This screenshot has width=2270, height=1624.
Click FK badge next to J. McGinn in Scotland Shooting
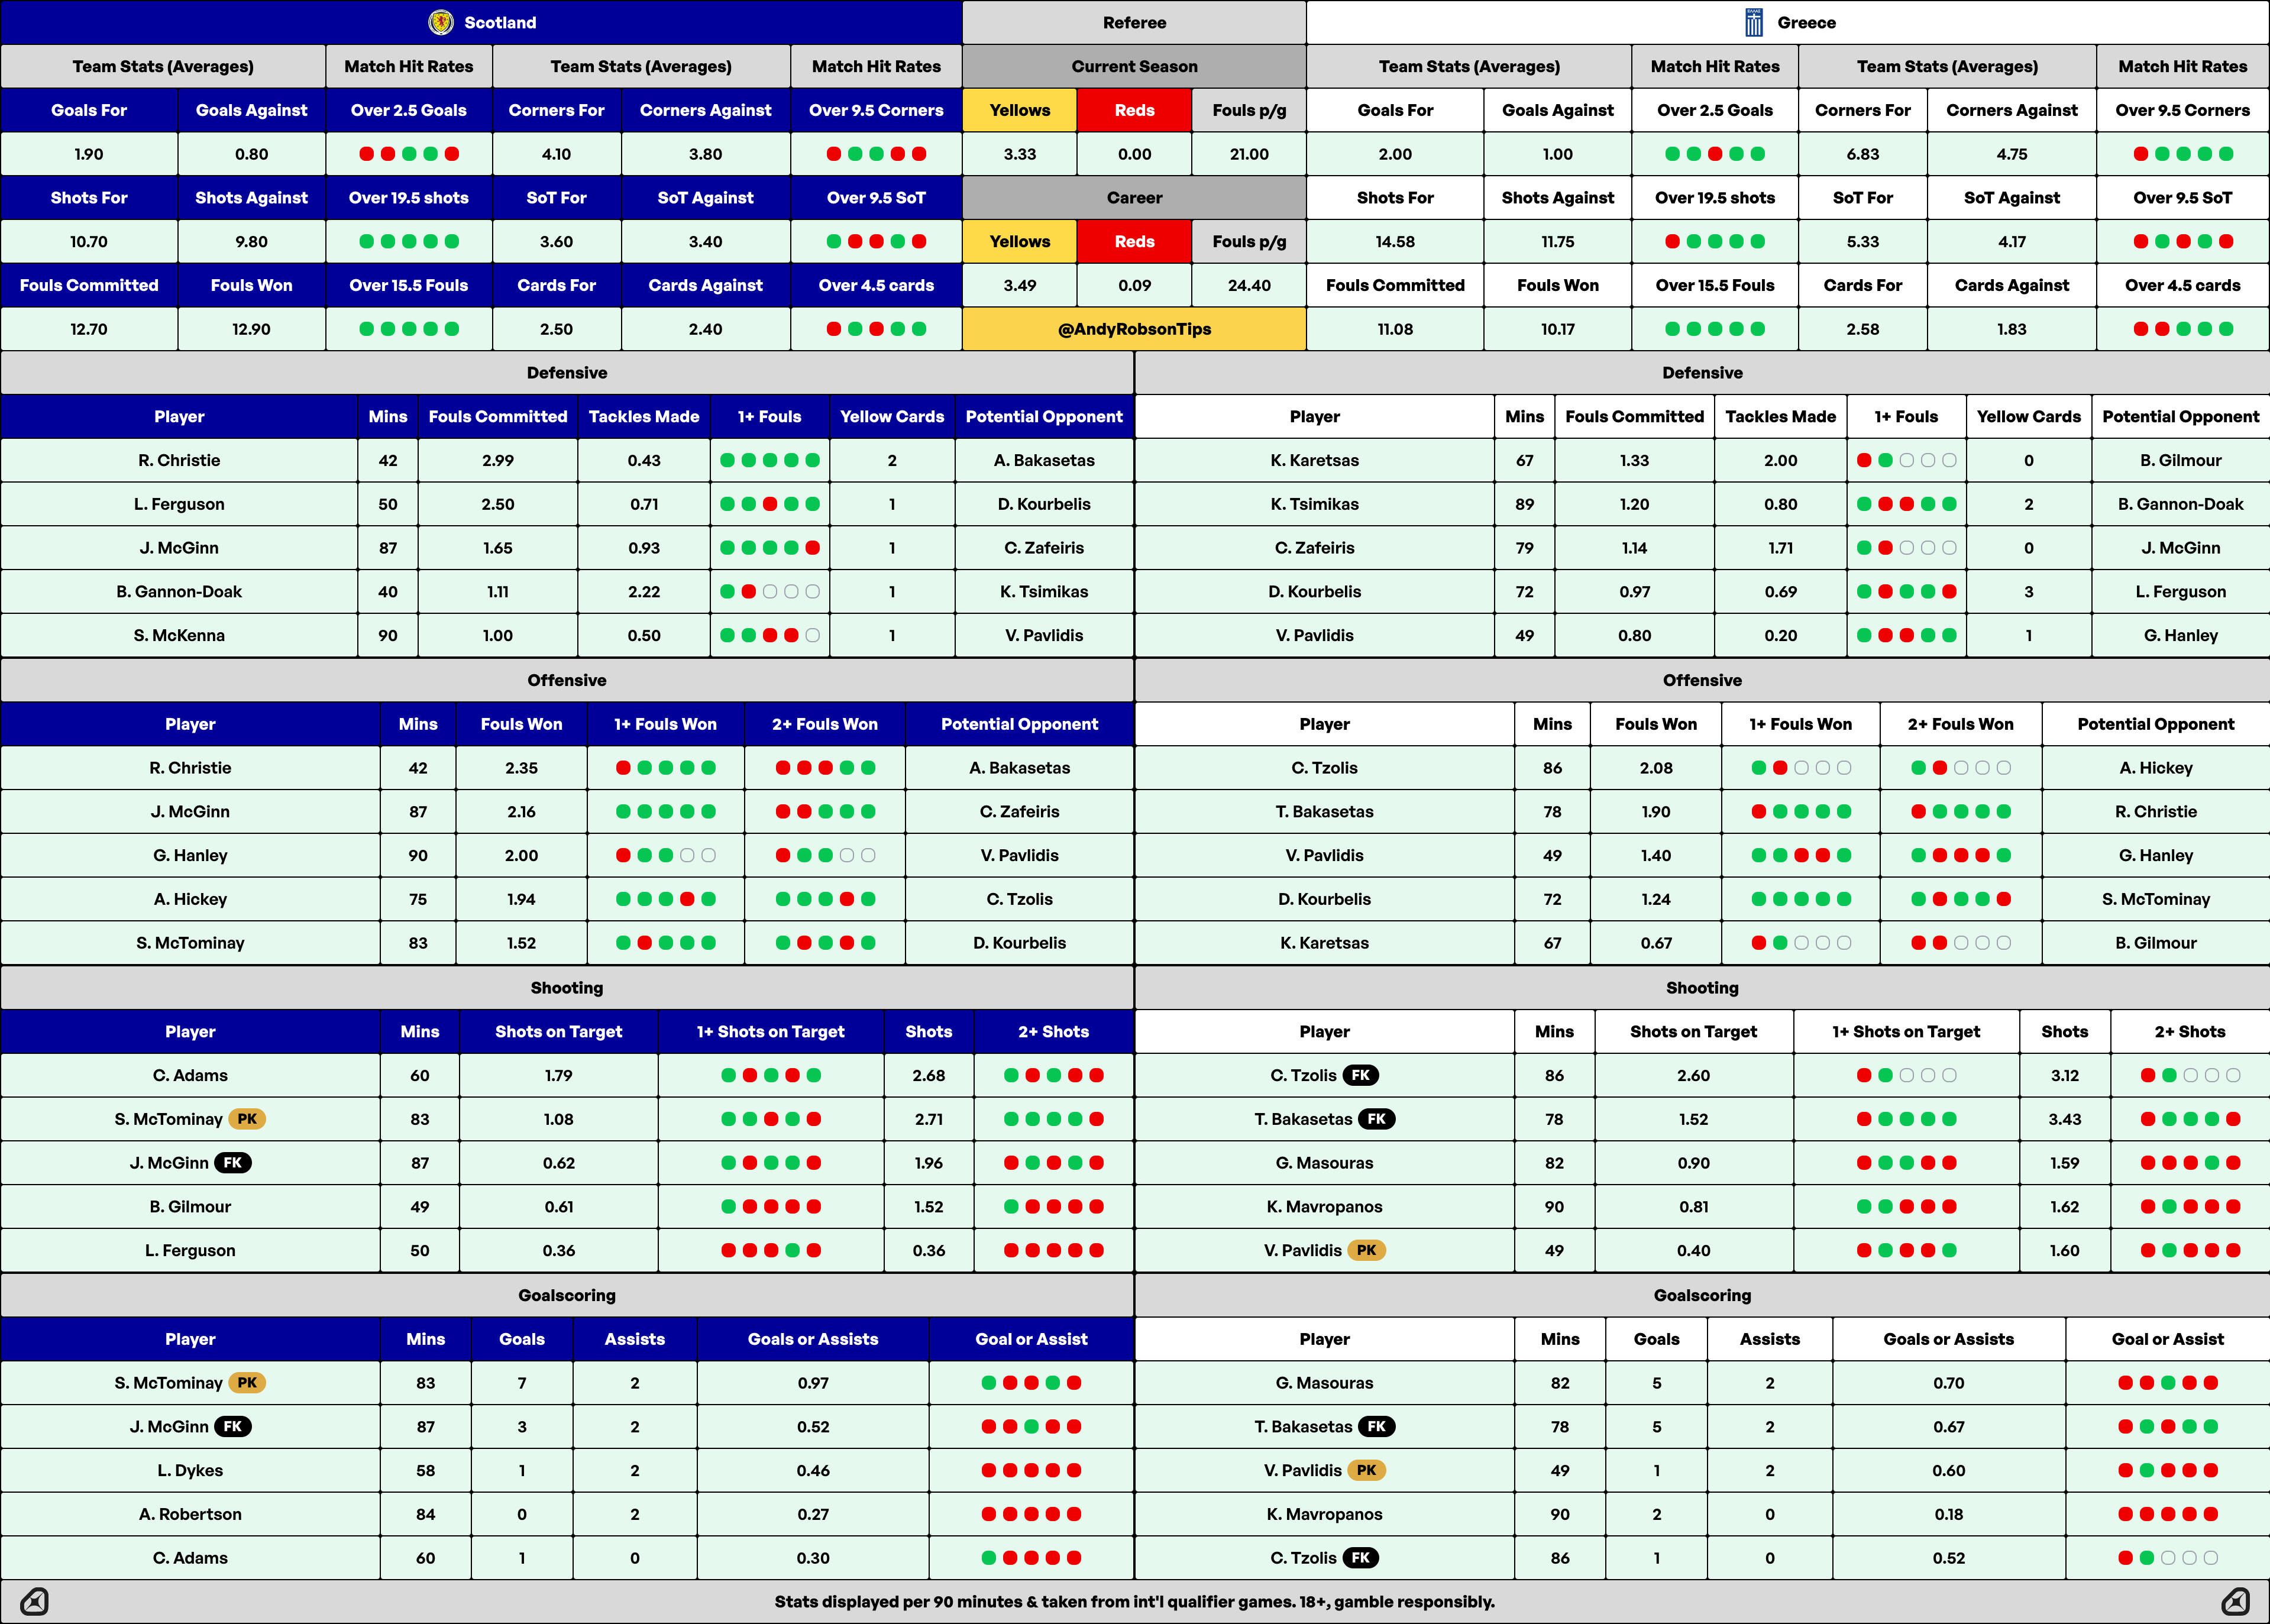point(233,1163)
